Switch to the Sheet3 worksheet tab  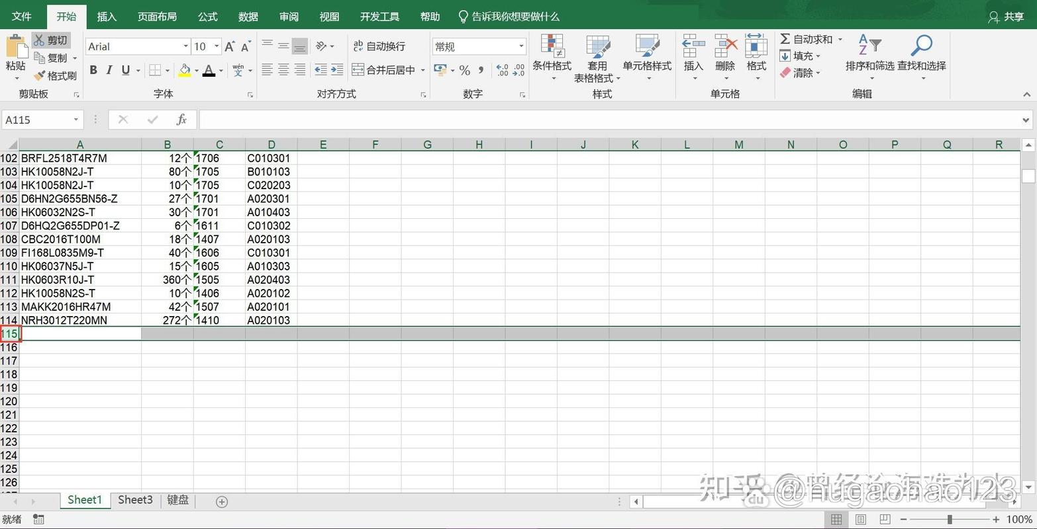tap(134, 500)
